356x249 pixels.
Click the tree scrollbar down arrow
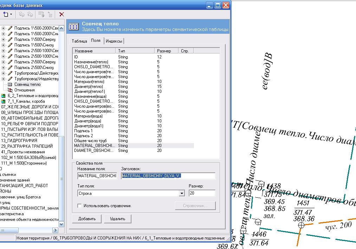click(x=61, y=224)
